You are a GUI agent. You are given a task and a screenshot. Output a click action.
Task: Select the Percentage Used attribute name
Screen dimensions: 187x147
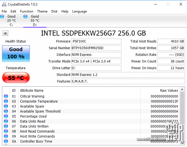[x=33, y=116]
